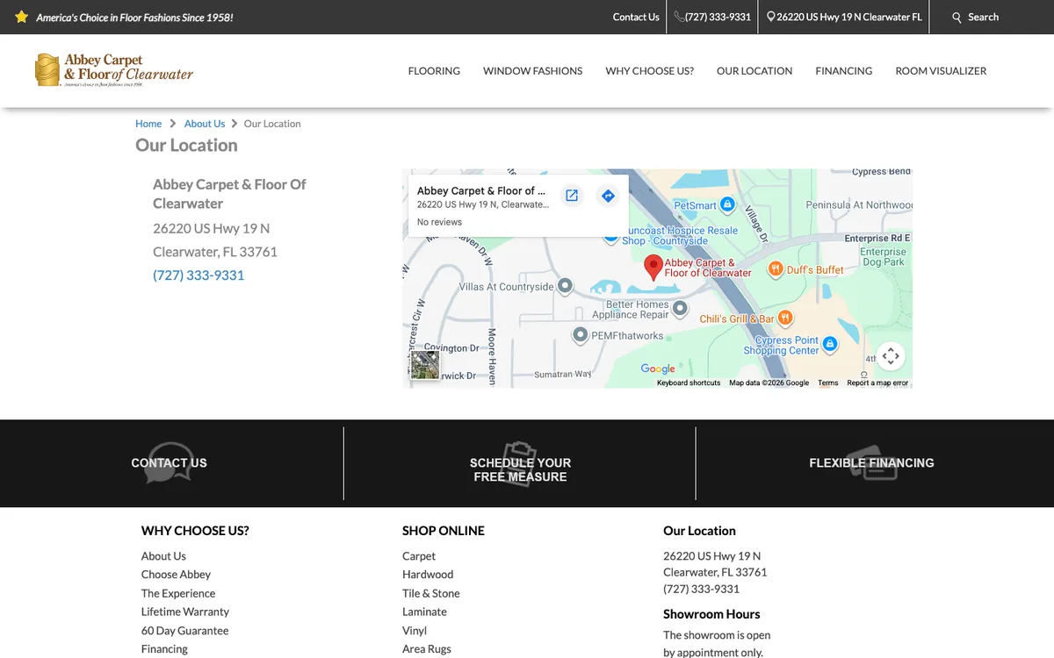Go to the About Us breadcrumb link
Screen dimensions: 1054x658
click(205, 124)
